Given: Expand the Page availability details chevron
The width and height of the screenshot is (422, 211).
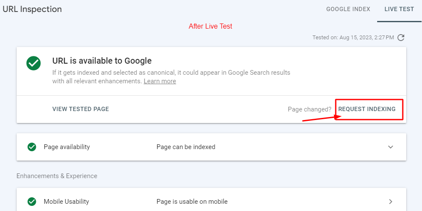Looking at the screenshot, I should tap(390, 147).
